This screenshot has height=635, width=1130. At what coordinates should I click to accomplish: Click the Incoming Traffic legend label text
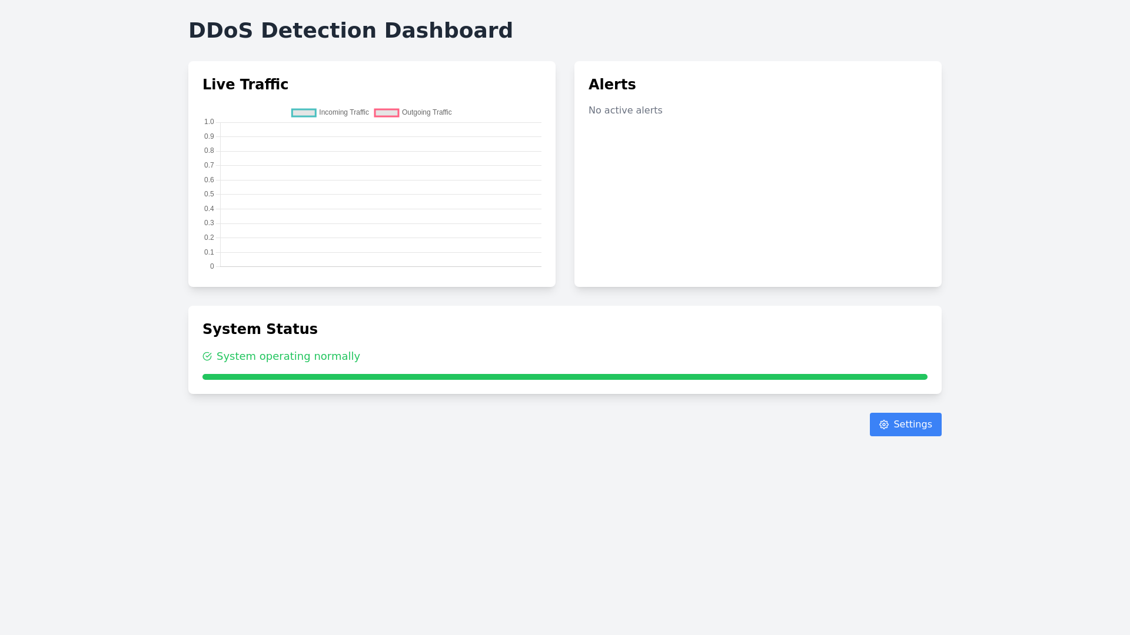coord(344,112)
